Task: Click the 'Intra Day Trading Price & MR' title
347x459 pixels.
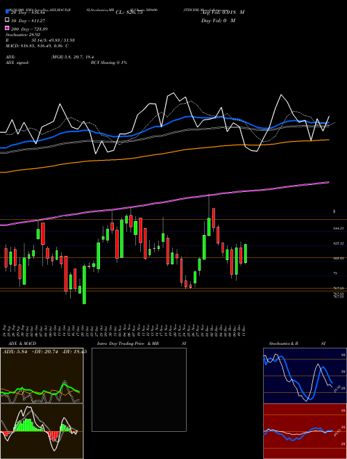Action: pyautogui.click(x=128, y=344)
